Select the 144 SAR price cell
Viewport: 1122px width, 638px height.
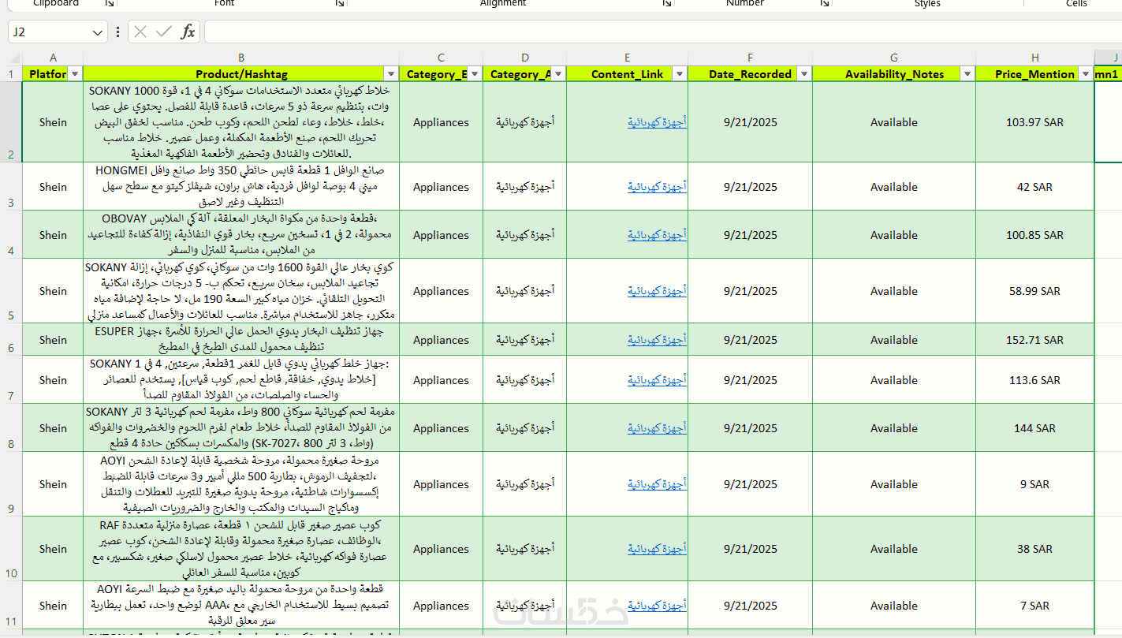1035,428
